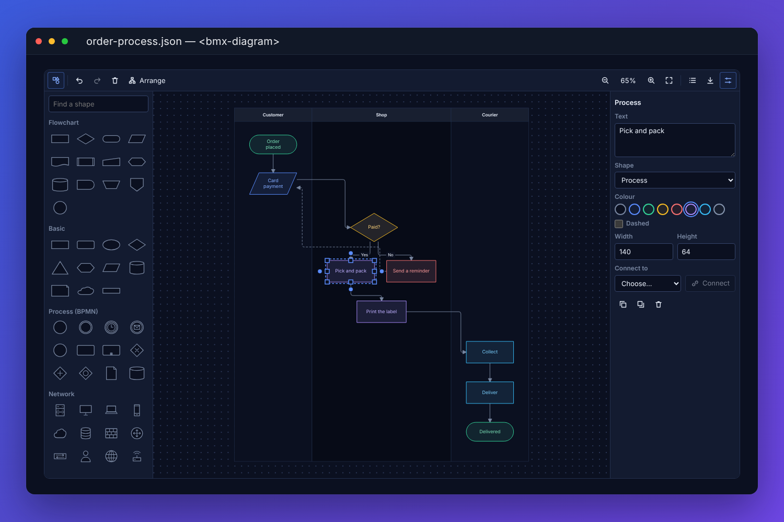Click the Width field showing 140
784x522 pixels.
point(644,252)
